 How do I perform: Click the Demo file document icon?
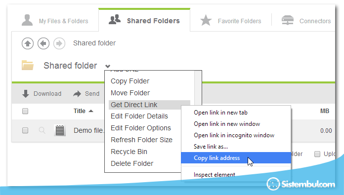coord(60,130)
